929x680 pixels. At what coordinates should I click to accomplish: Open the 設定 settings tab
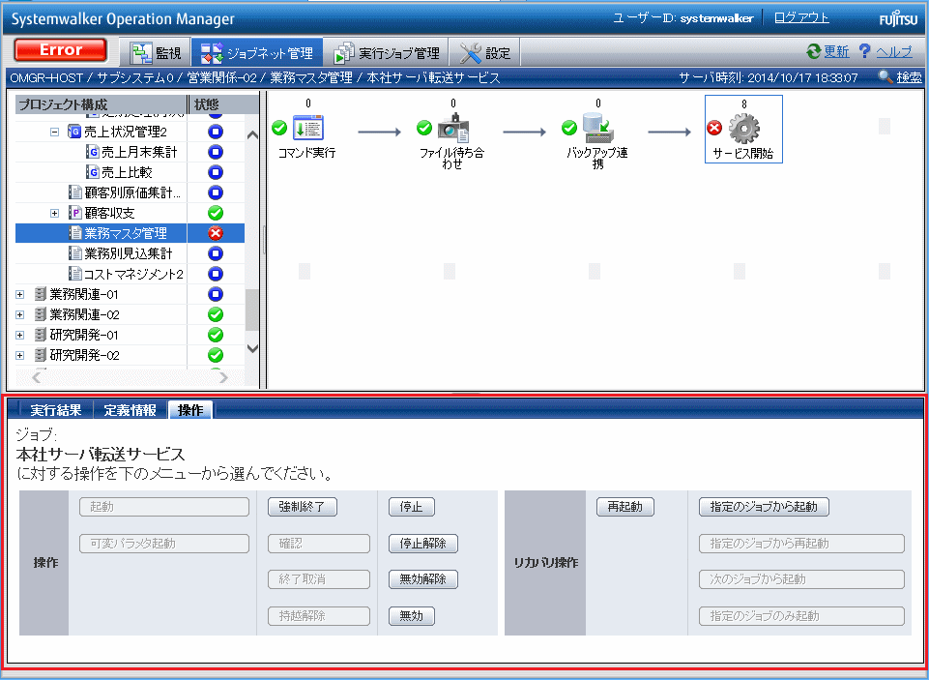tap(484, 53)
